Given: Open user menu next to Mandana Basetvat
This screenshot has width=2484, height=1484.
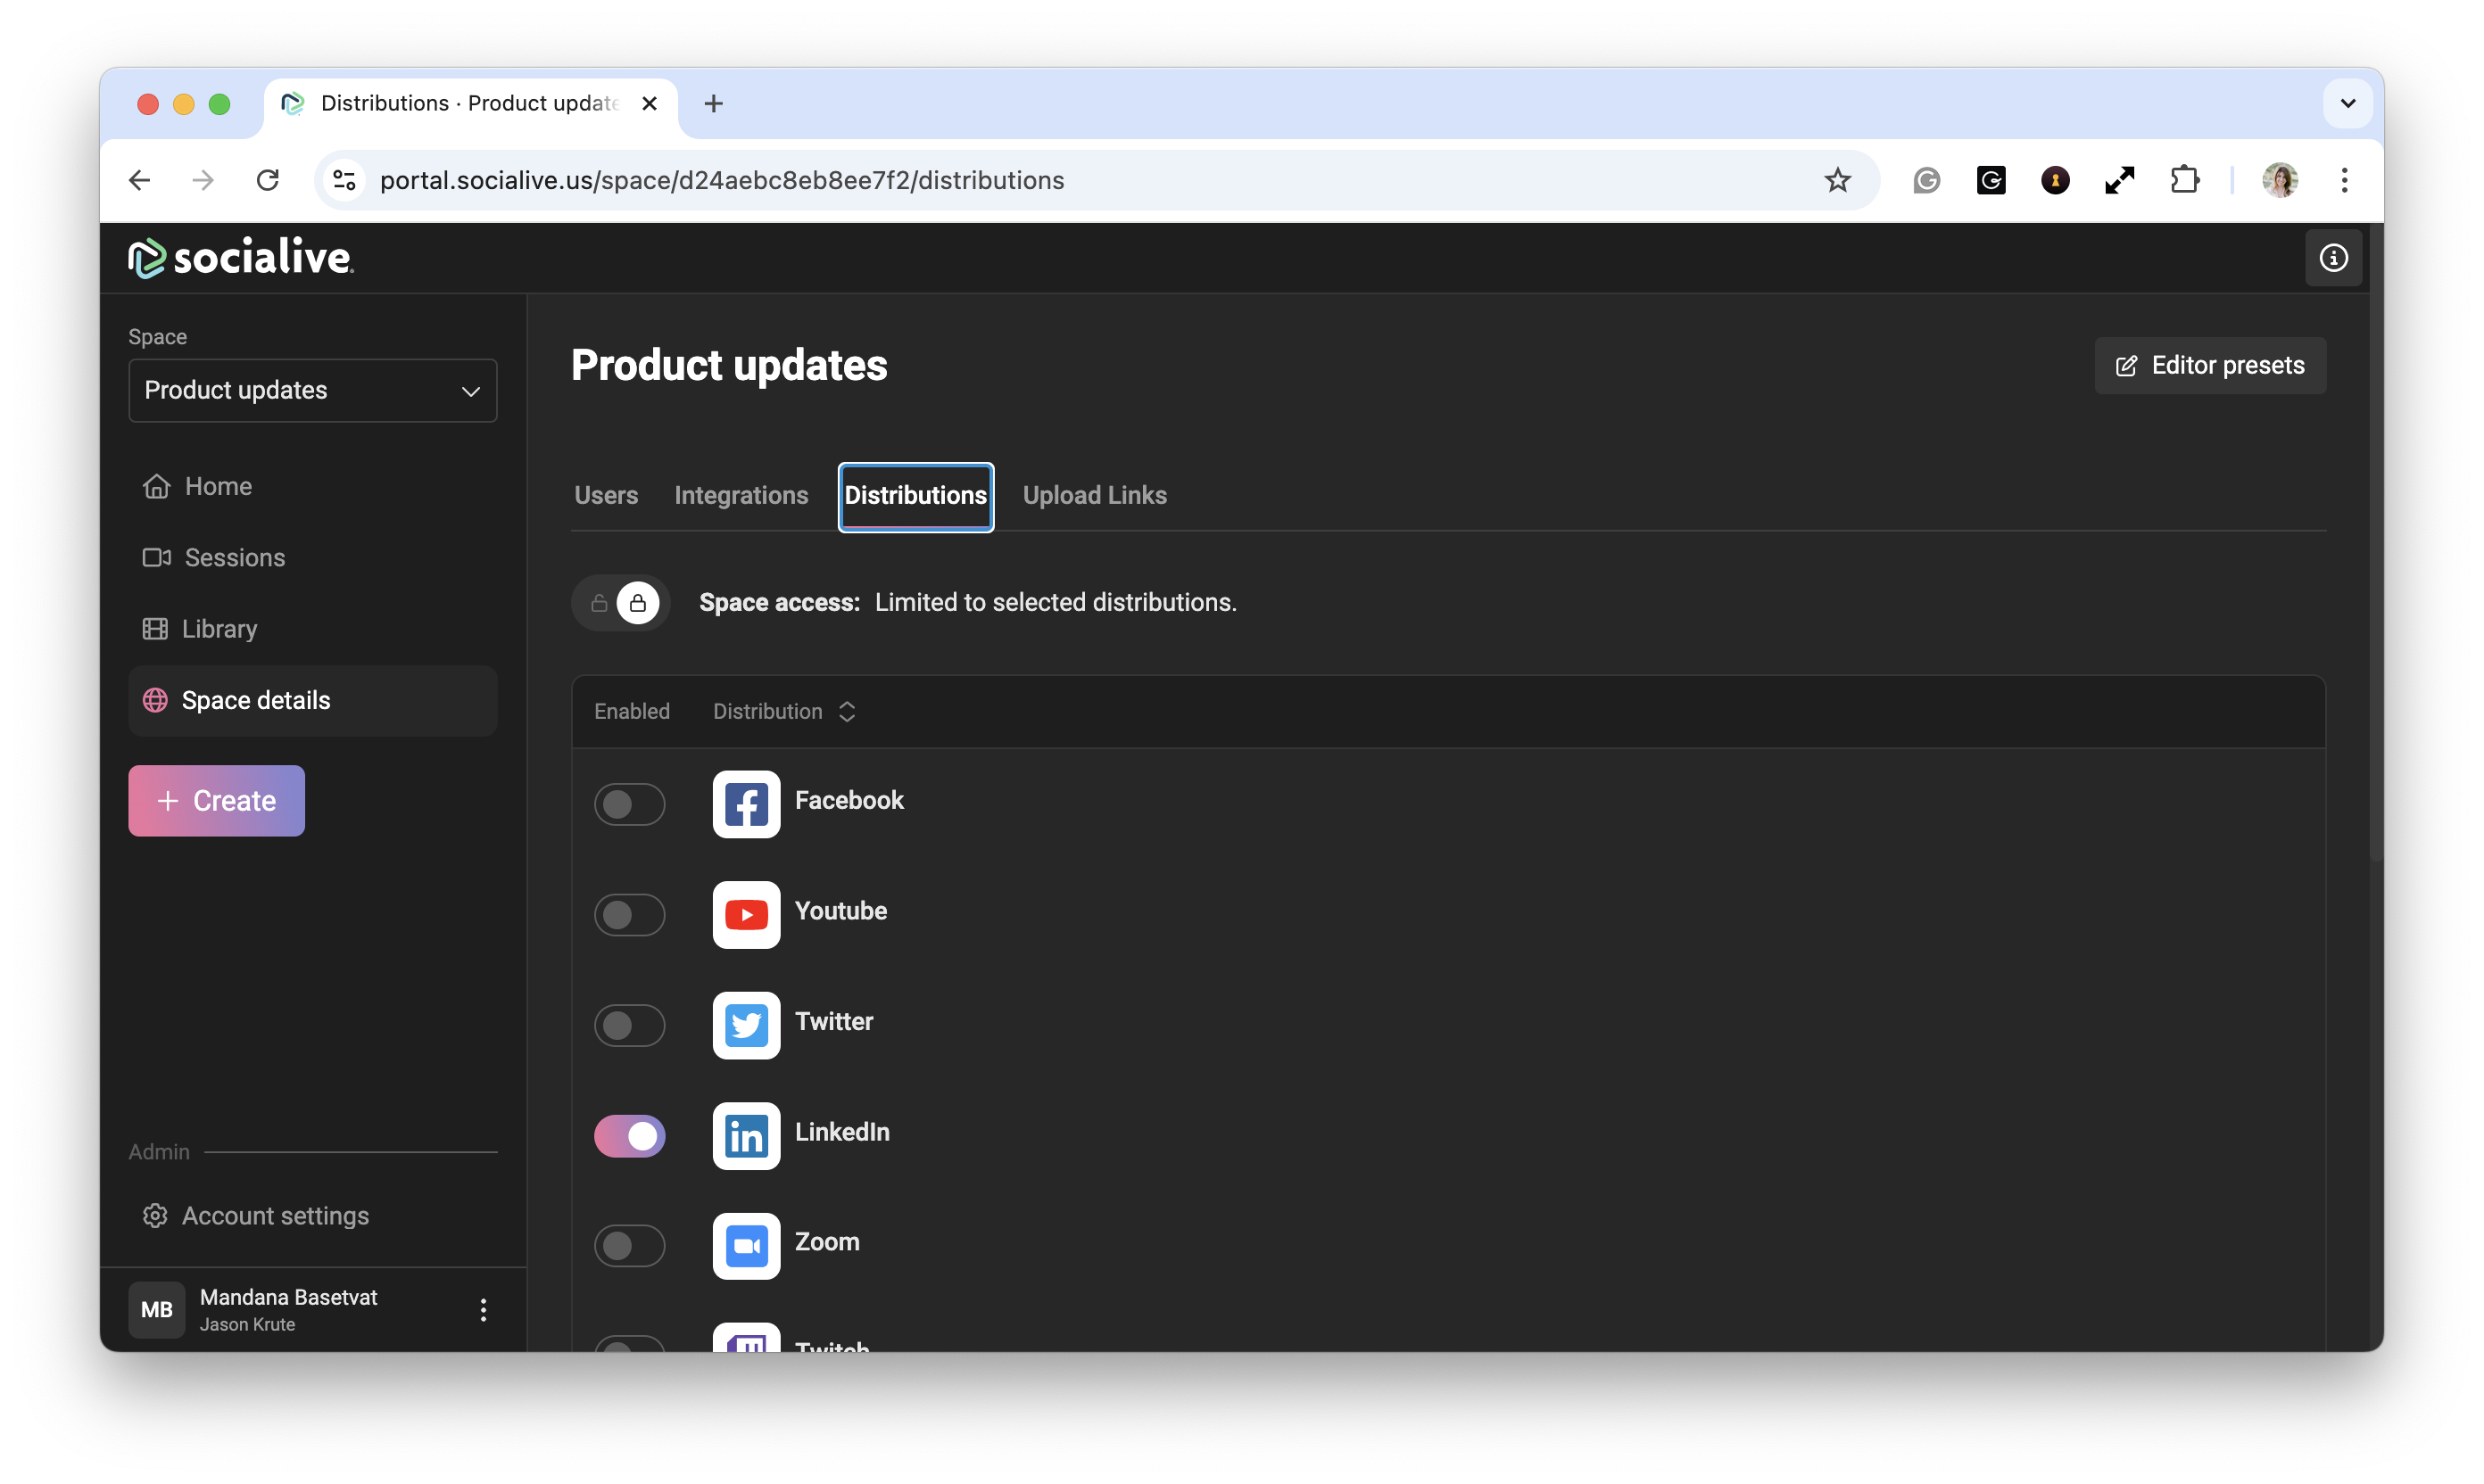Looking at the screenshot, I should [x=484, y=1309].
